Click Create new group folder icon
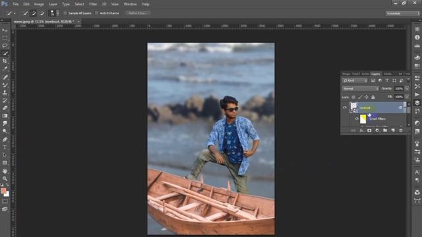The image size is (422, 237). pyautogui.click(x=385, y=130)
